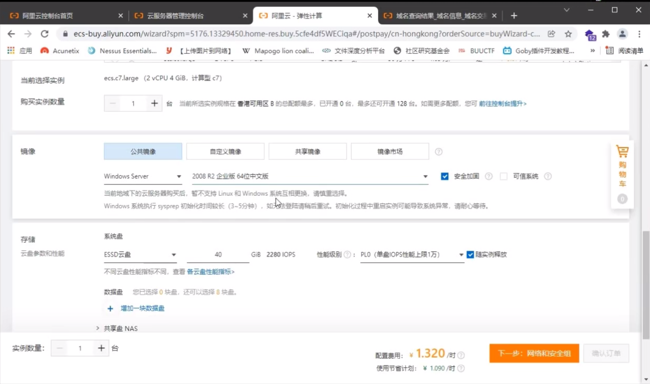The image size is (650, 384).
Task: Open the 社区研究基金会 bookmark
Action: click(421, 51)
